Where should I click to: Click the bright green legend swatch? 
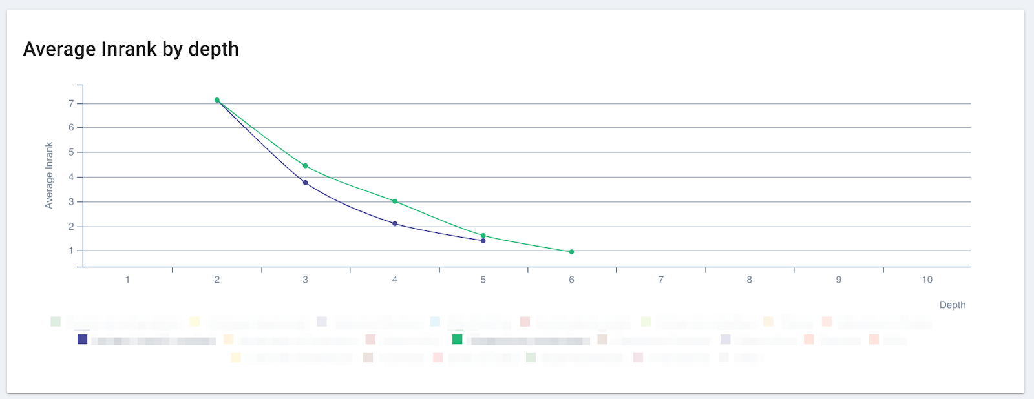(458, 340)
